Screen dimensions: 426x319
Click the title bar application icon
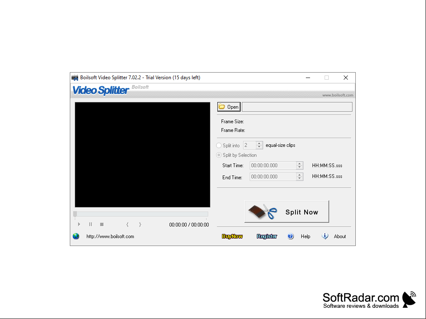pos(75,78)
